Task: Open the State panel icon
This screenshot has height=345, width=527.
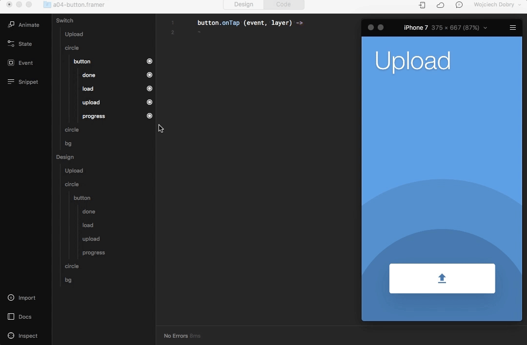Action: [x=11, y=44]
